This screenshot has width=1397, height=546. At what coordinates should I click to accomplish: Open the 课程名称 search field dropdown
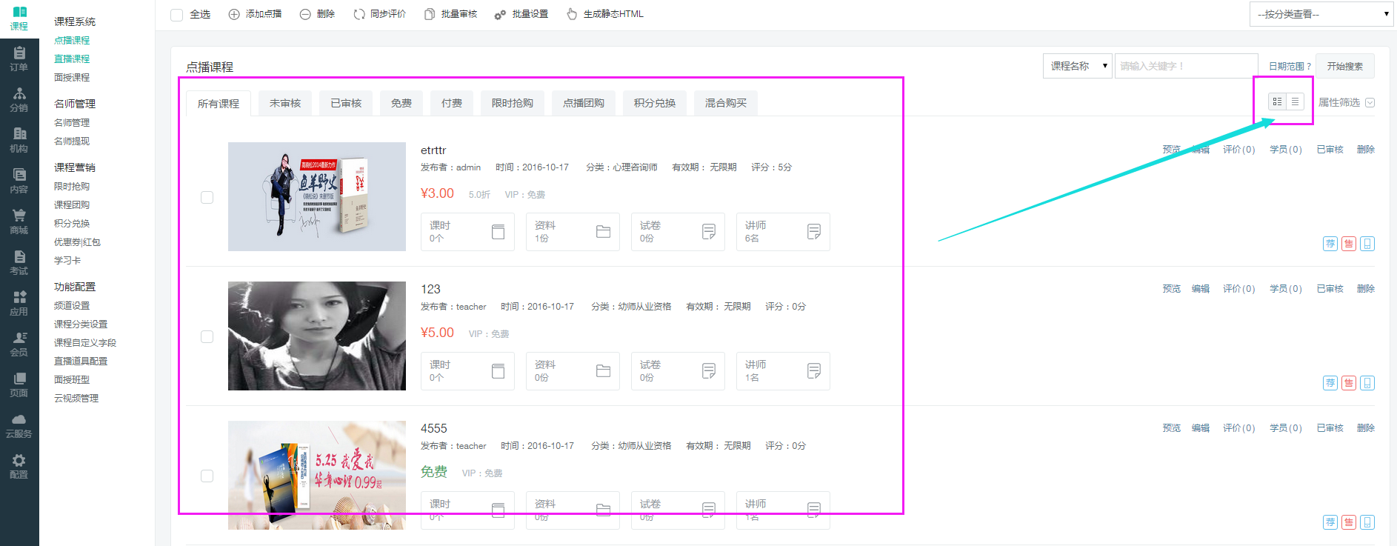point(1077,66)
